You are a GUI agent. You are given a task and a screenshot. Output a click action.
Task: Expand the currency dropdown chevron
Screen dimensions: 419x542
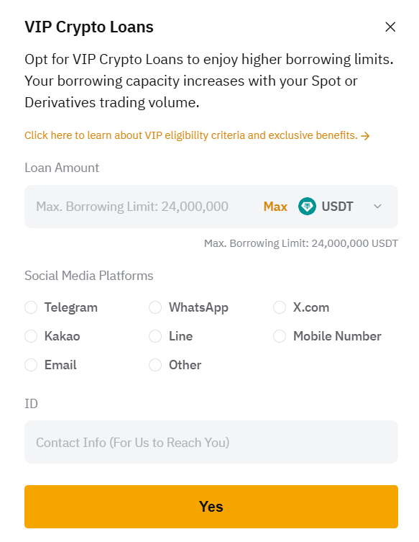[x=377, y=207]
